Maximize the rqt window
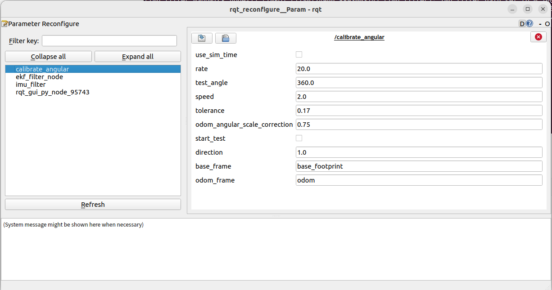 click(528, 9)
